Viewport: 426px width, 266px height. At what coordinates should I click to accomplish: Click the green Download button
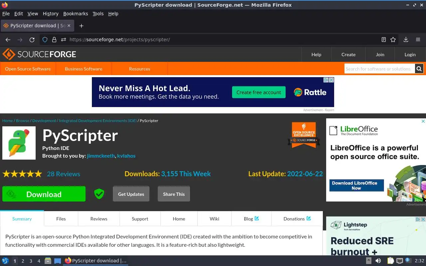pos(44,194)
